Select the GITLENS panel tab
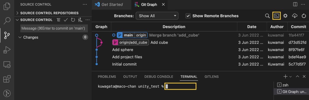Viewport: 309px width, 100px height. 211,77
